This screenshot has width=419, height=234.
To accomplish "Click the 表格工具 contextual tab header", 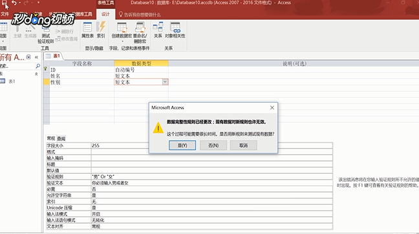I will click(105, 3).
